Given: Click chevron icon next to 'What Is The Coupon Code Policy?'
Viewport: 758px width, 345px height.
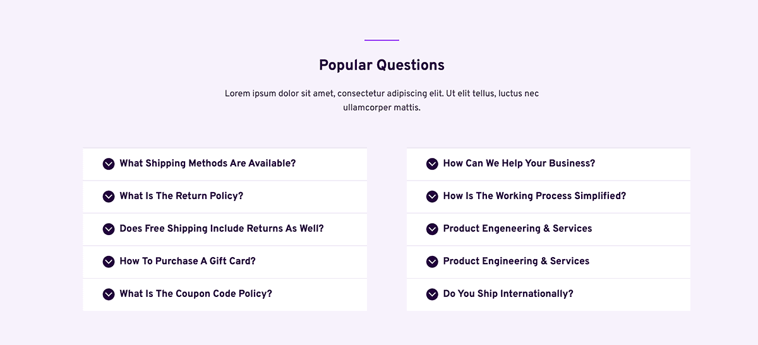Looking at the screenshot, I should coord(109,294).
